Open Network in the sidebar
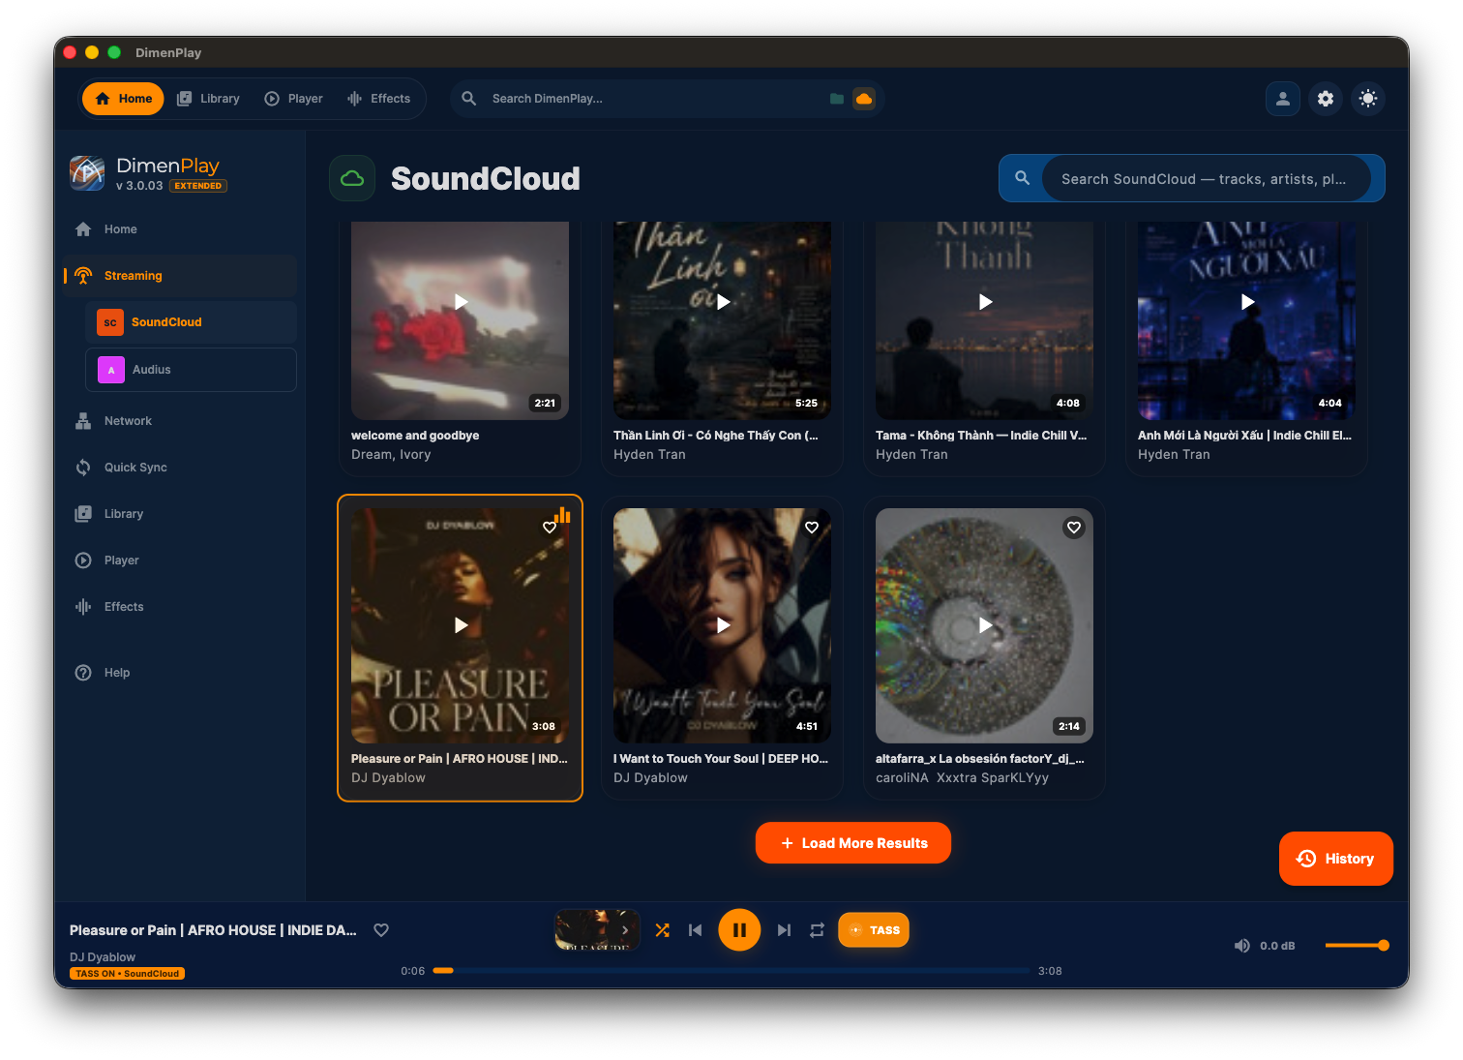This screenshot has height=1060, width=1463. (x=180, y=421)
